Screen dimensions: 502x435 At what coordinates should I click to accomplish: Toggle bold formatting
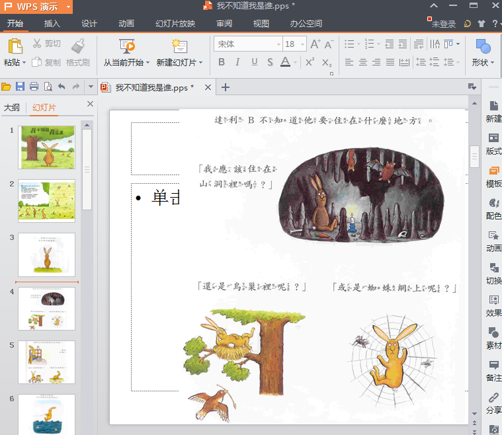point(222,62)
